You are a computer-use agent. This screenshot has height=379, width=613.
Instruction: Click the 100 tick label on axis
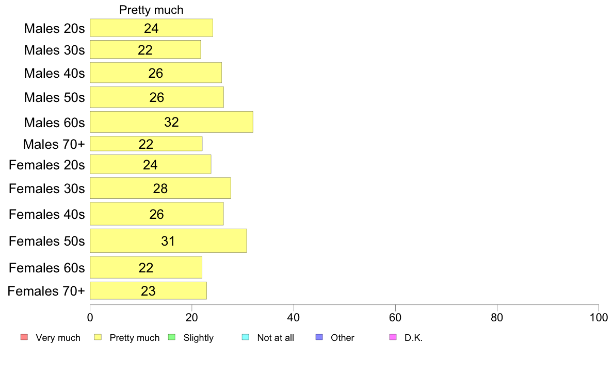coord(599,317)
